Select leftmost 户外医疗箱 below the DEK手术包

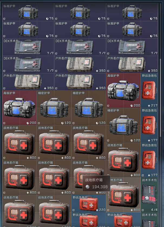click(28, 82)
